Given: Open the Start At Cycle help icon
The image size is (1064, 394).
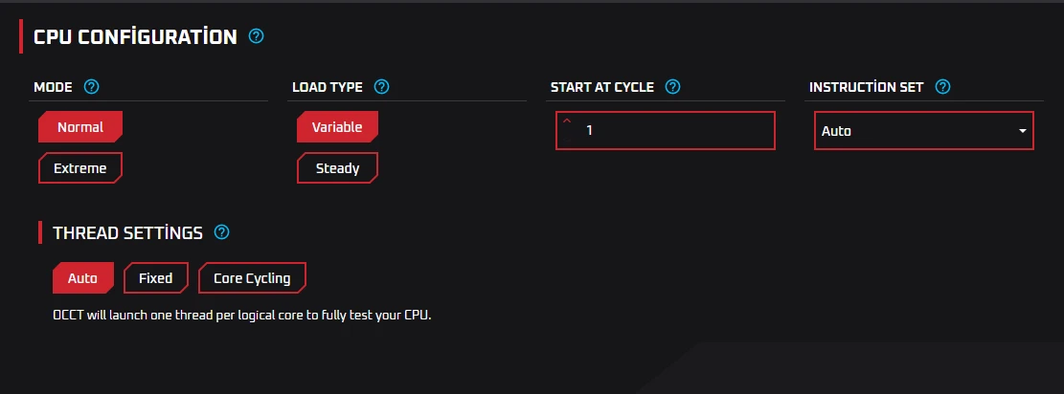Looking at the screenshot, I should click(672, 87).
